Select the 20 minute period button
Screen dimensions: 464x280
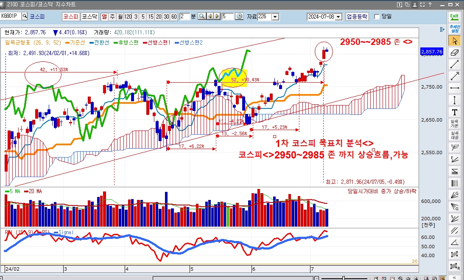(x=159, y=17)
